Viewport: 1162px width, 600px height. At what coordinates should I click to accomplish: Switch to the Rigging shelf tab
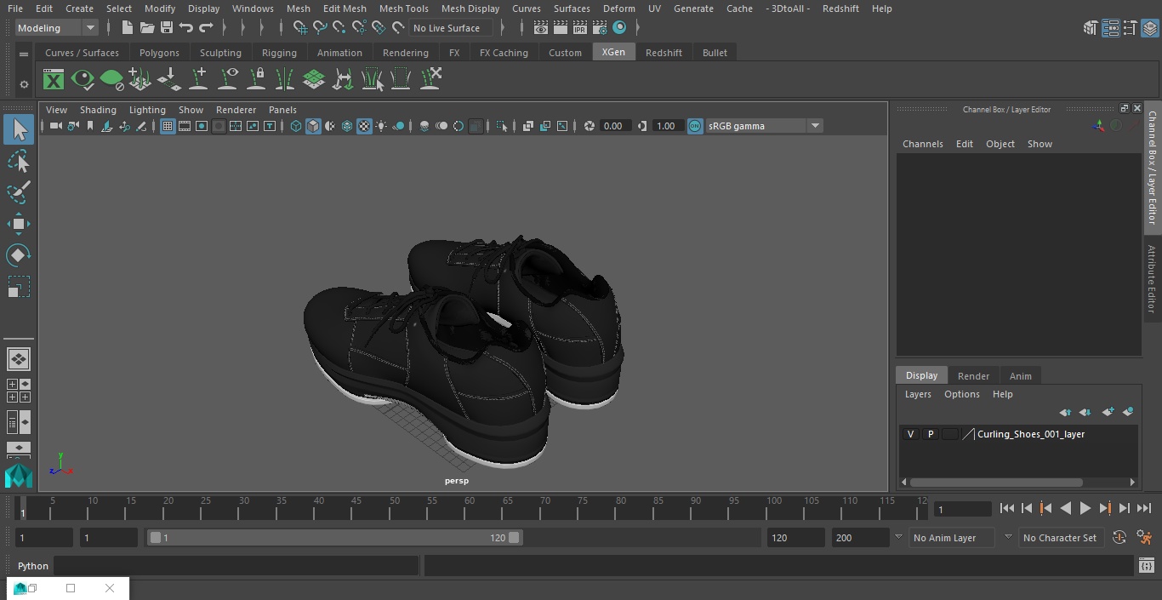(x=279, y=53)
